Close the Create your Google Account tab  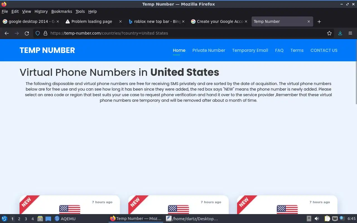pyautogui.click(x=246, y=21)
